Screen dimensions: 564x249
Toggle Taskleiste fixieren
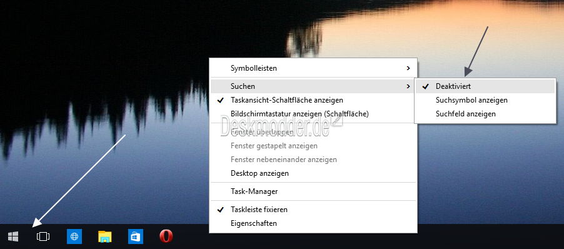[313, 210]
